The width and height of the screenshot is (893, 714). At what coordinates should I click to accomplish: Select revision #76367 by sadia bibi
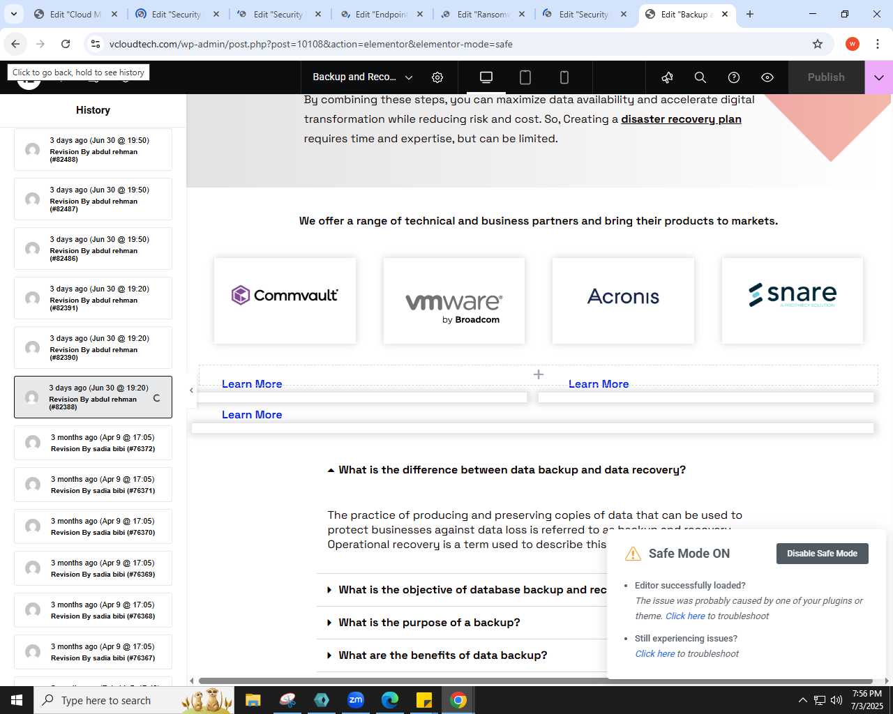pos(93,652)
